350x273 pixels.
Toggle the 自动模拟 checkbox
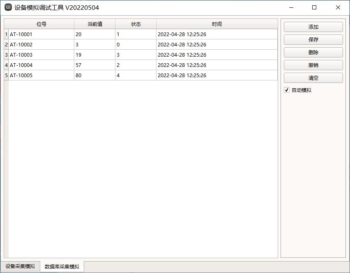(x=287, y=90)
